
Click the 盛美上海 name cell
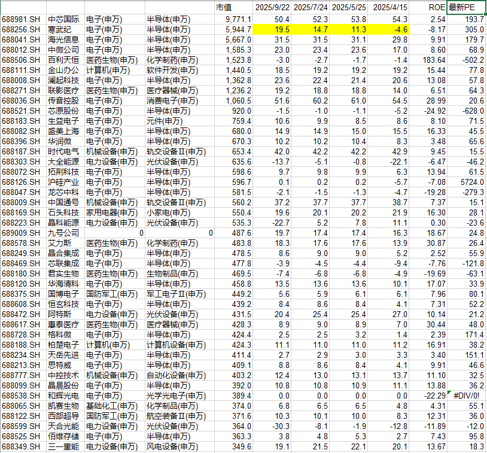[x=65, y=132]
